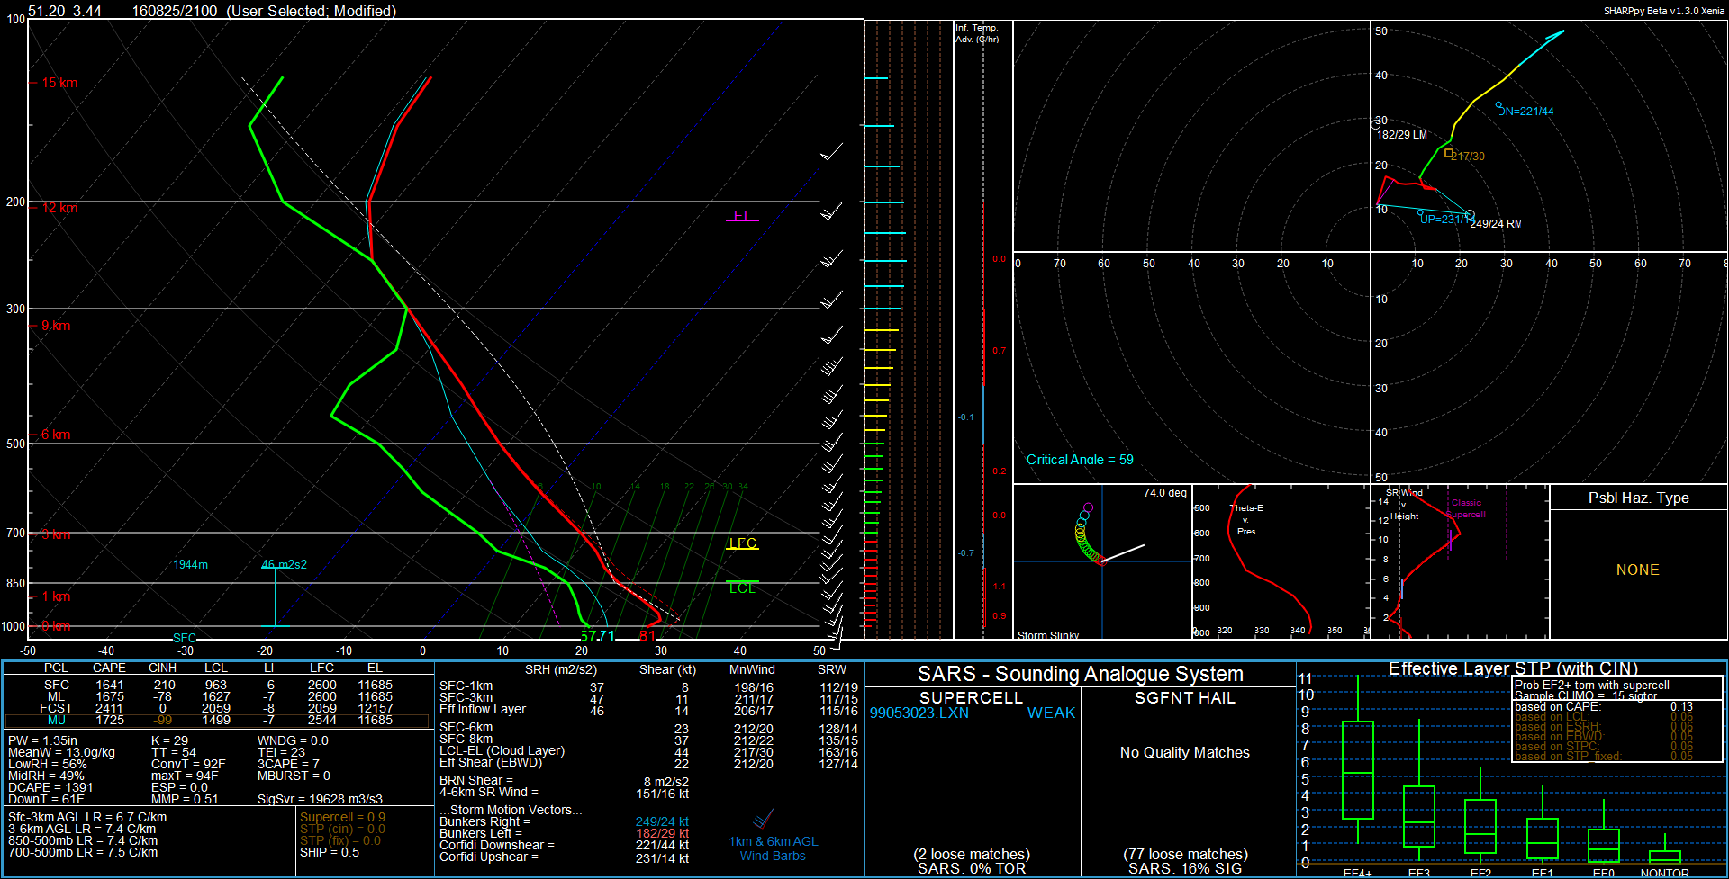Select the Corfidi upshear UP=231/14 marker
The height and width of the screenshot is (879, 1729).
(x=1420, y=213)
